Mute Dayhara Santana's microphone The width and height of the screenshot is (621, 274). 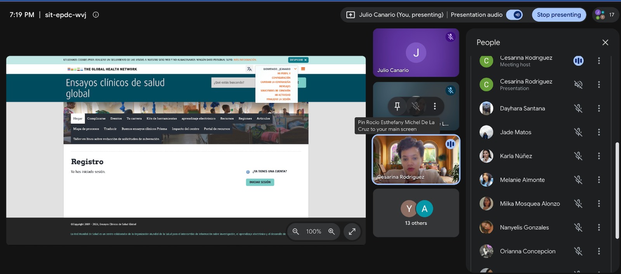click(x=578, y=108)
